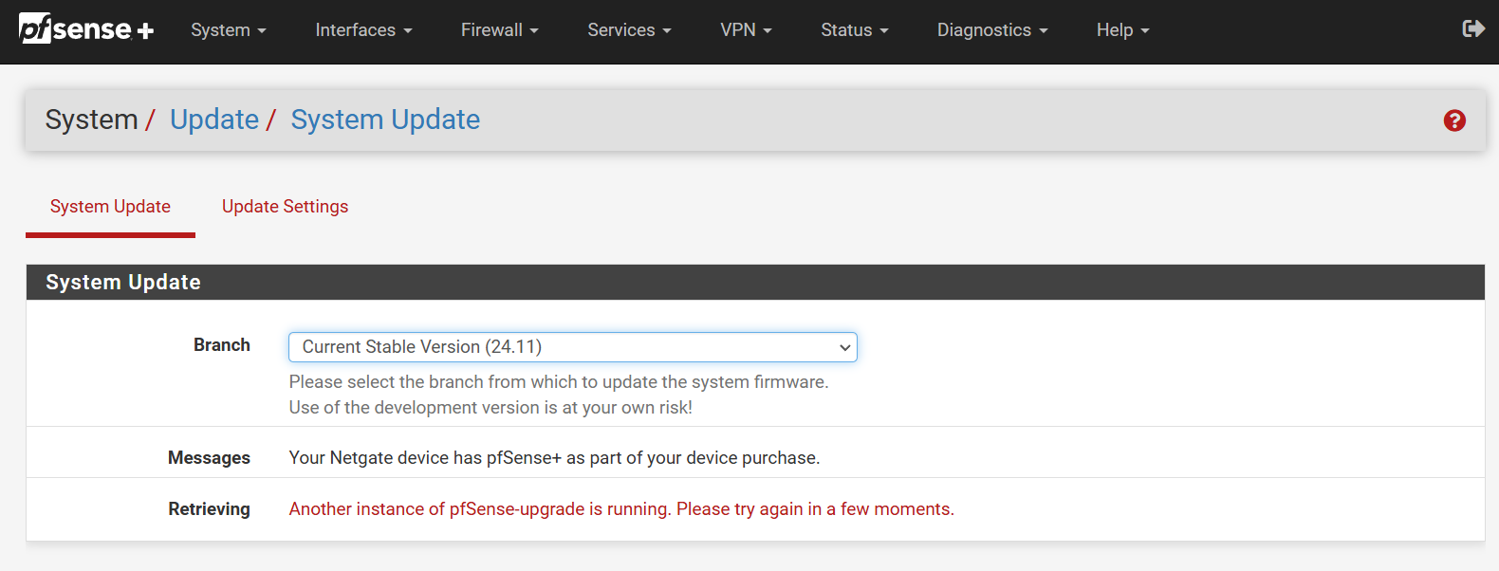Switch to the System Update tab
Image resolution: width=1499 pixels, height=571 pixels.
click(x=110, y=207)
